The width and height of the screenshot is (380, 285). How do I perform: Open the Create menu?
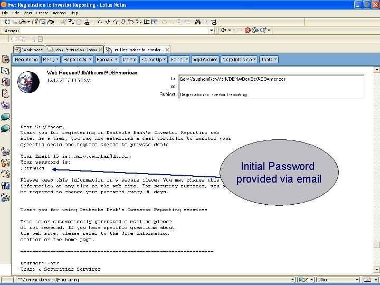point(42,13)
